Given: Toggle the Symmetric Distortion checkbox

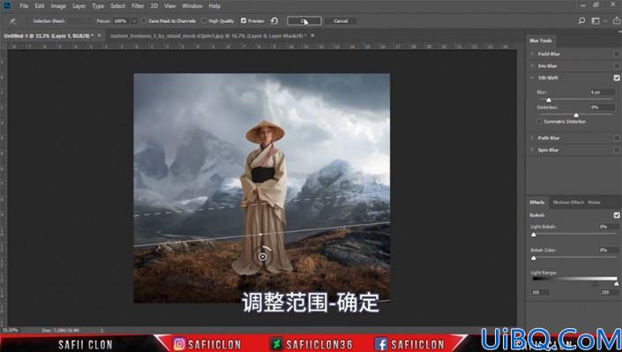Looking at the screenshot, I should 539,122.
